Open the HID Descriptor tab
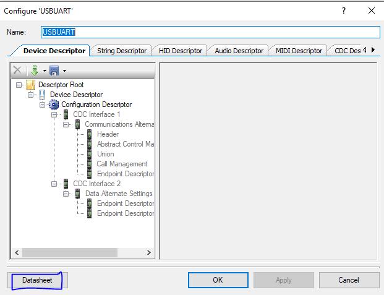 (179, 51)
